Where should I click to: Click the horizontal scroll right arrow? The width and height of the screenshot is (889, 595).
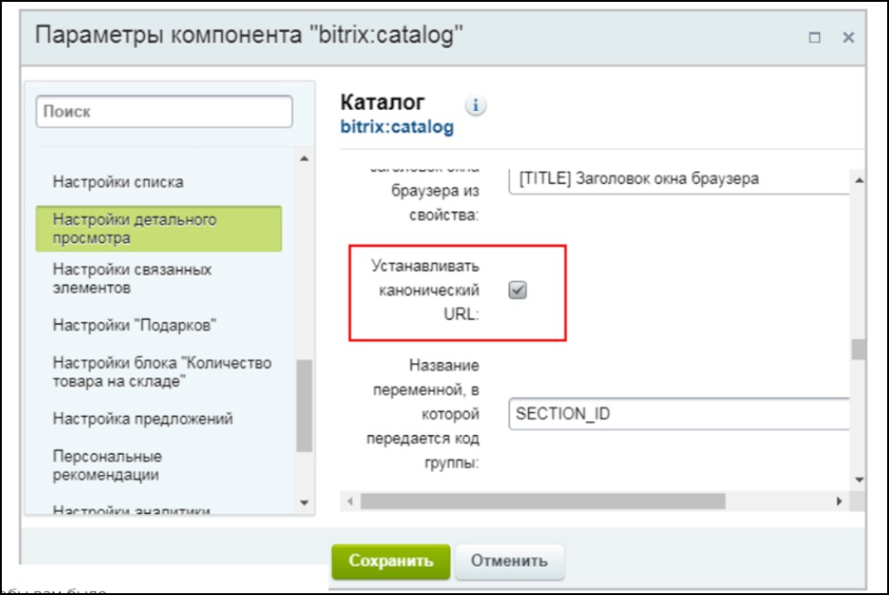pyautogui.click(x=839, y=501)
